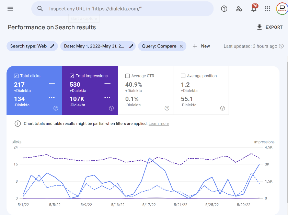Open the Query: Compare filter chip
288x215 pixels.
159,46
